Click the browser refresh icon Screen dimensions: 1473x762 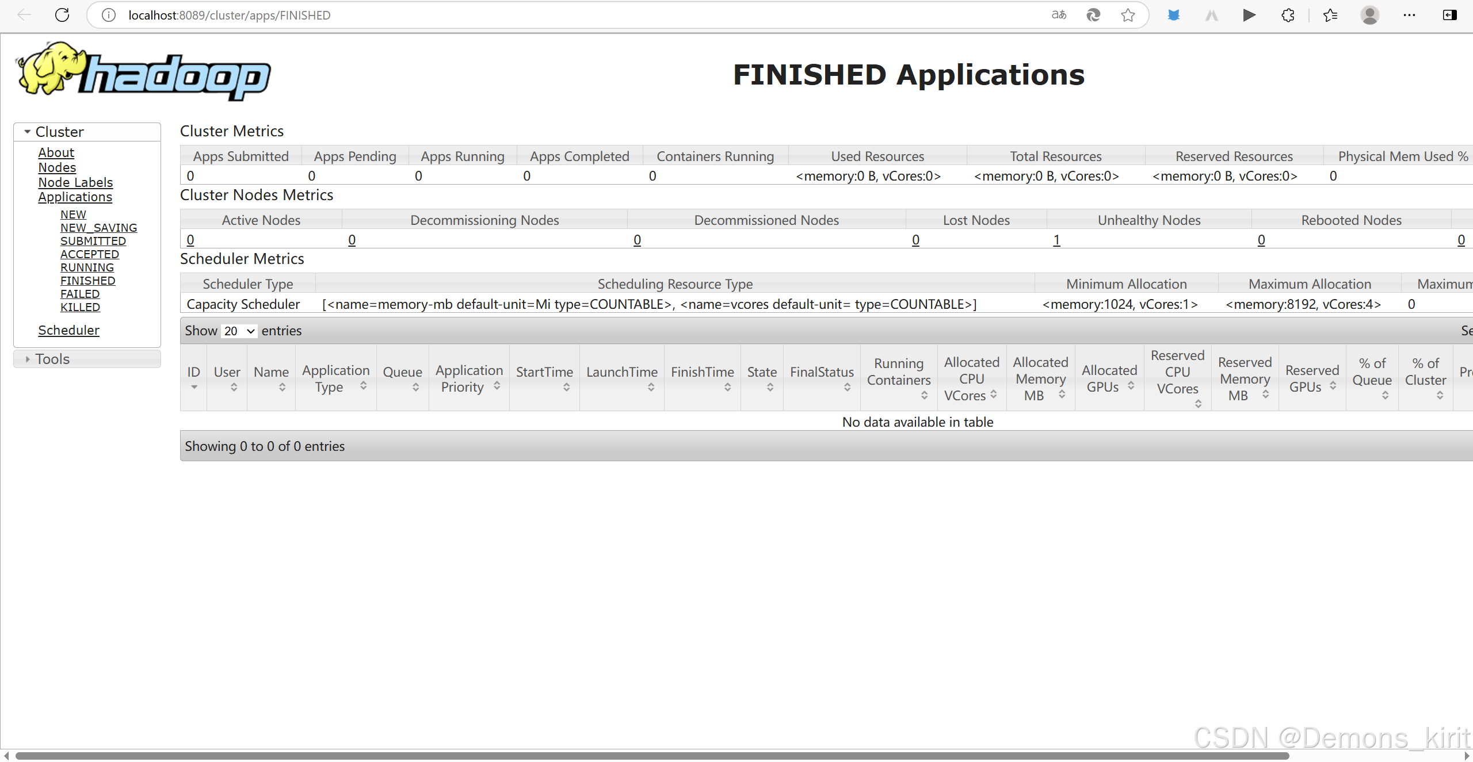coord(62,15)
